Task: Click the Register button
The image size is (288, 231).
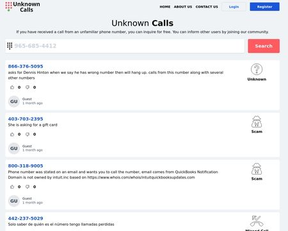Action: coord(264,7)
